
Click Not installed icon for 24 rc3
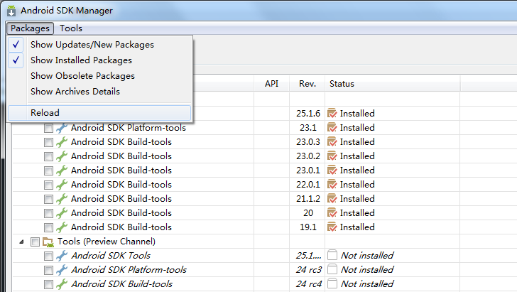coord(332,269)
